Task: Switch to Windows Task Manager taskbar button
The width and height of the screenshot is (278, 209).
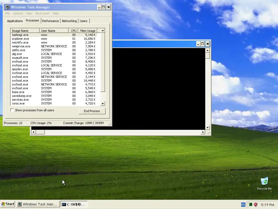Action: (37, 204)
